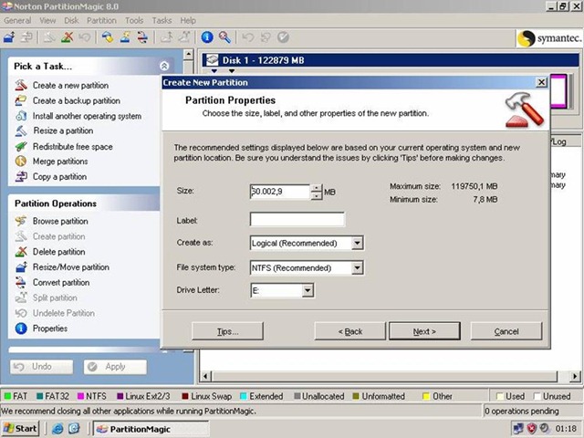Click the red-X Delete partition toolbar icon
The width and height of the screenshot is (584, 438).
[x=68, y=37]
